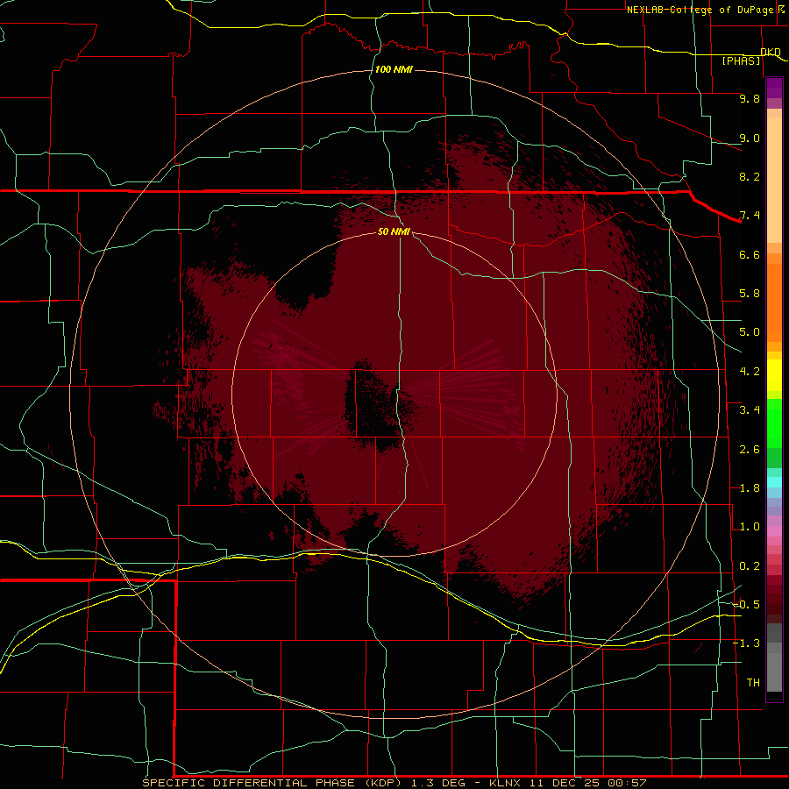Click the -1.3 scale value
The height and width of the screenshot is (789, 789).
pos(747,644)
